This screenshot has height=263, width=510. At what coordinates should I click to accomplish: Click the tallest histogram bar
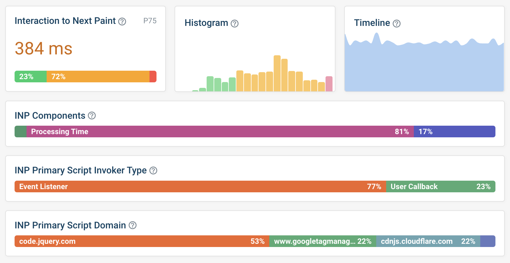point(277,73)
